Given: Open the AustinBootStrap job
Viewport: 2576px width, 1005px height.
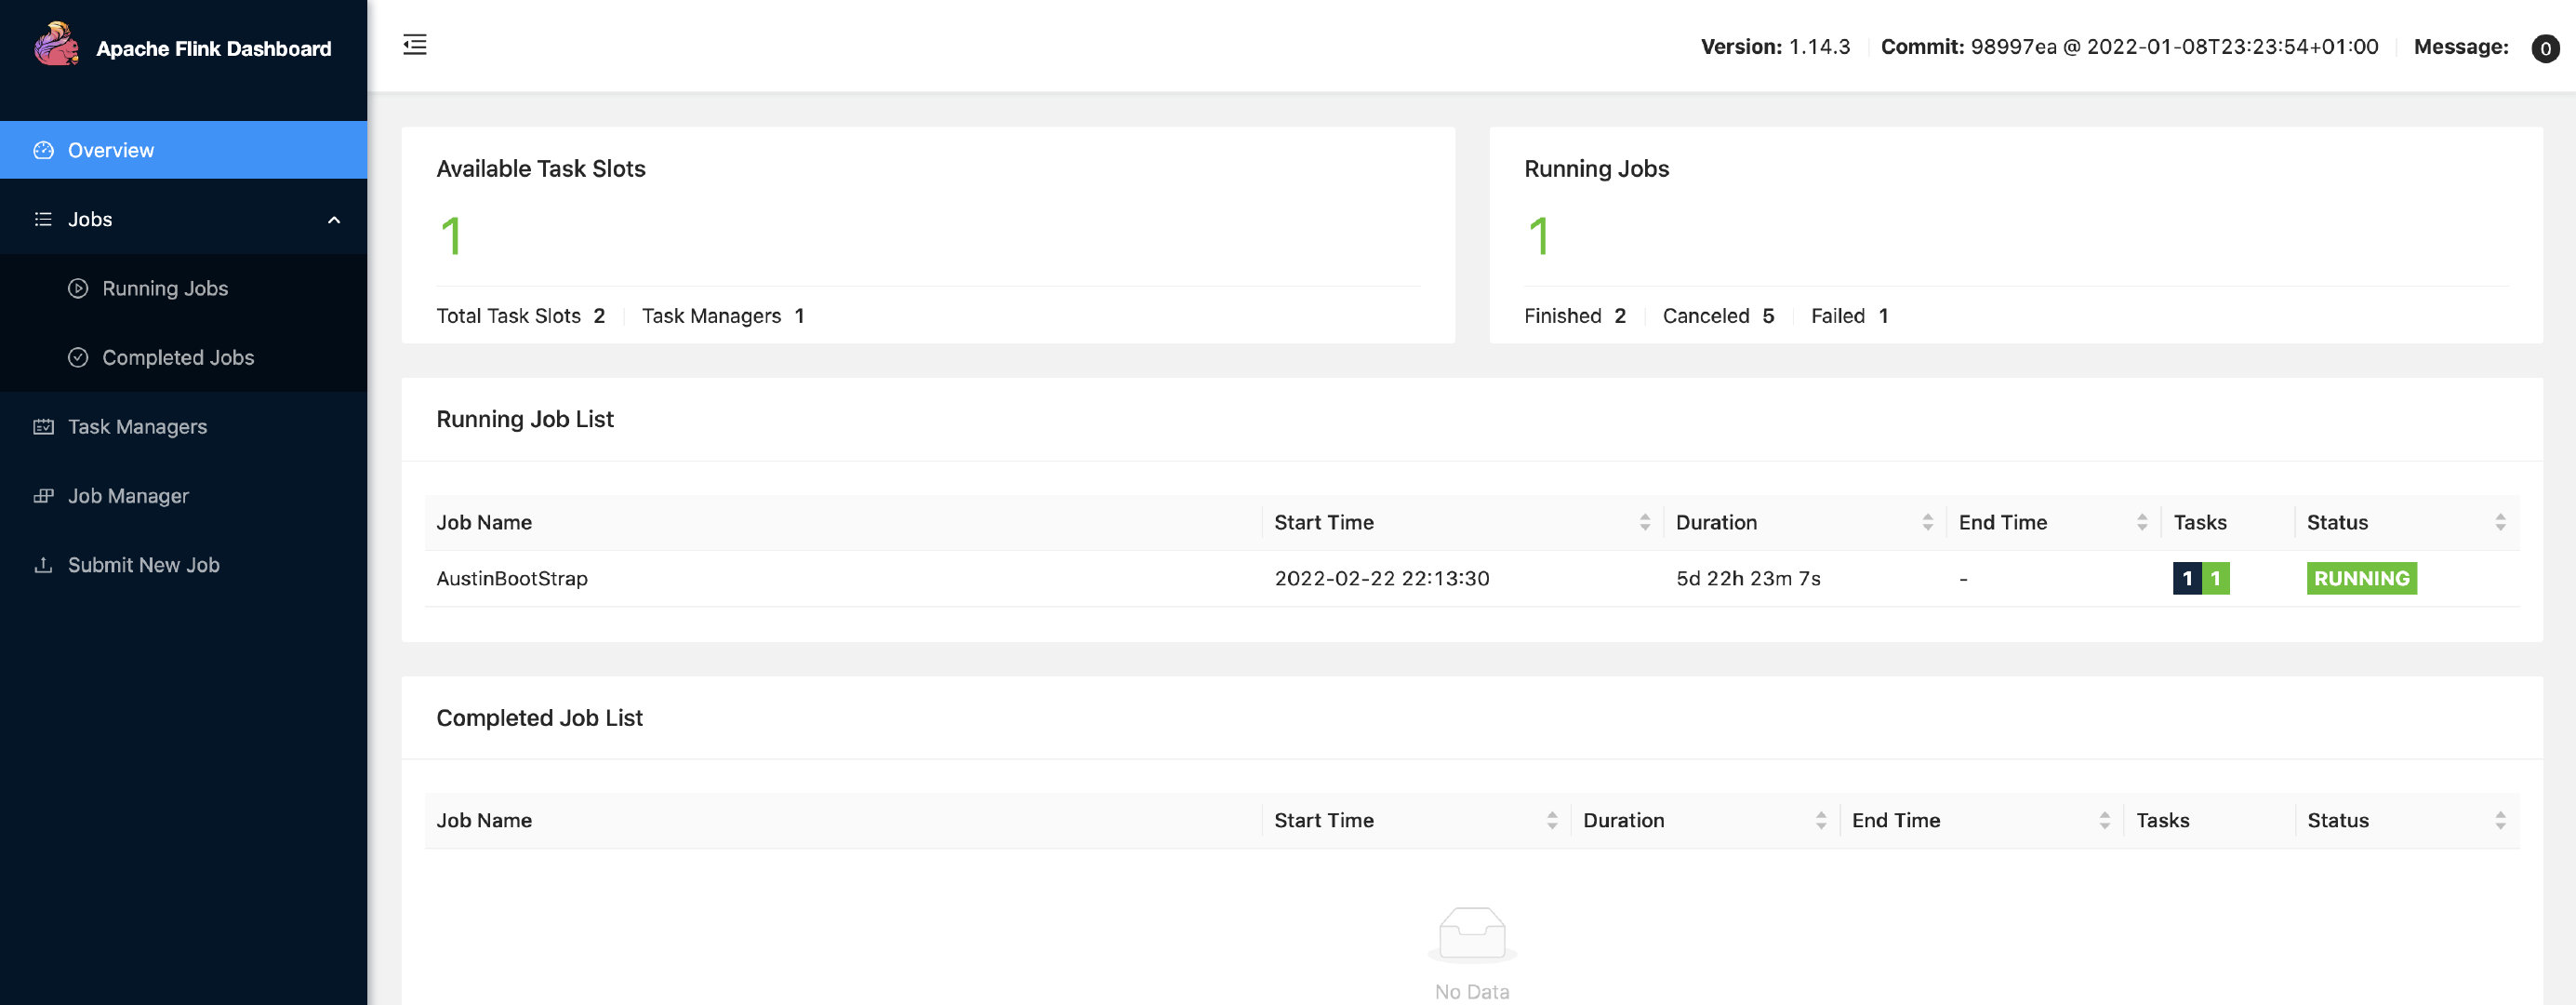Looking at the screenshot, I should click(512, 579).
